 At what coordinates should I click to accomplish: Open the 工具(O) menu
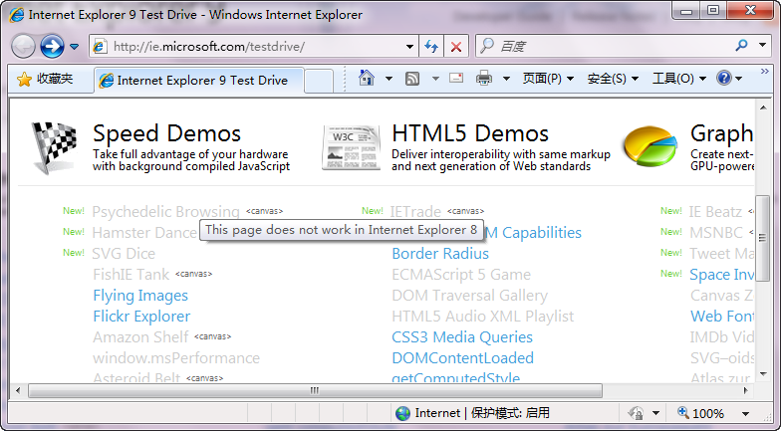pos(679,79)
